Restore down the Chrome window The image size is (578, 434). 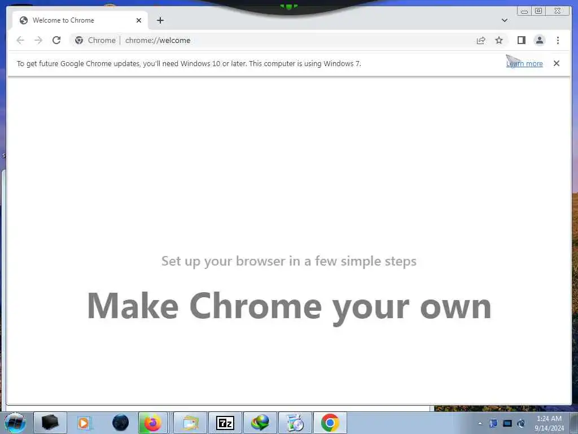click(x=538, y=11)
